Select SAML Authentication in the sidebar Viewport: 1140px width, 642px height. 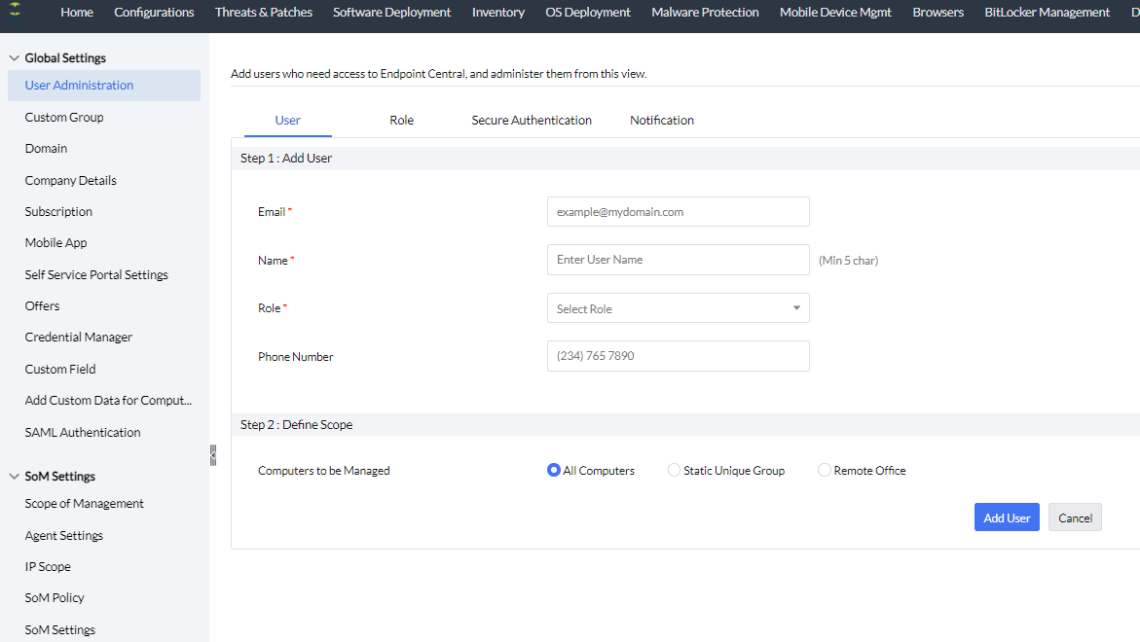tap(83, 433)
